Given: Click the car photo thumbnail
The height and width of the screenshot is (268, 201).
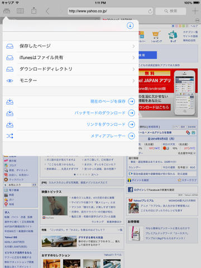Looking at the screenshot, I should coord(59,241).
